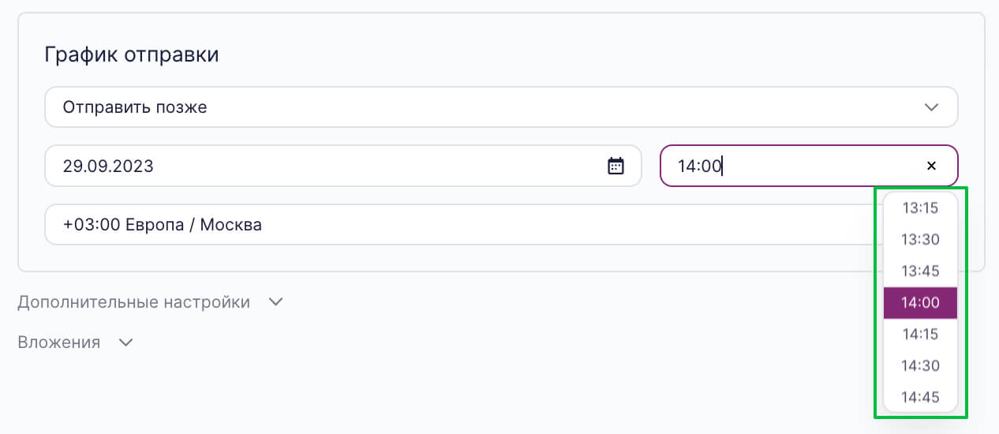Image resolution: width=999 pixels, height=434 pixels.
Task: Open the "Отправить позже" schedule selector
Action: coord(501,107)
